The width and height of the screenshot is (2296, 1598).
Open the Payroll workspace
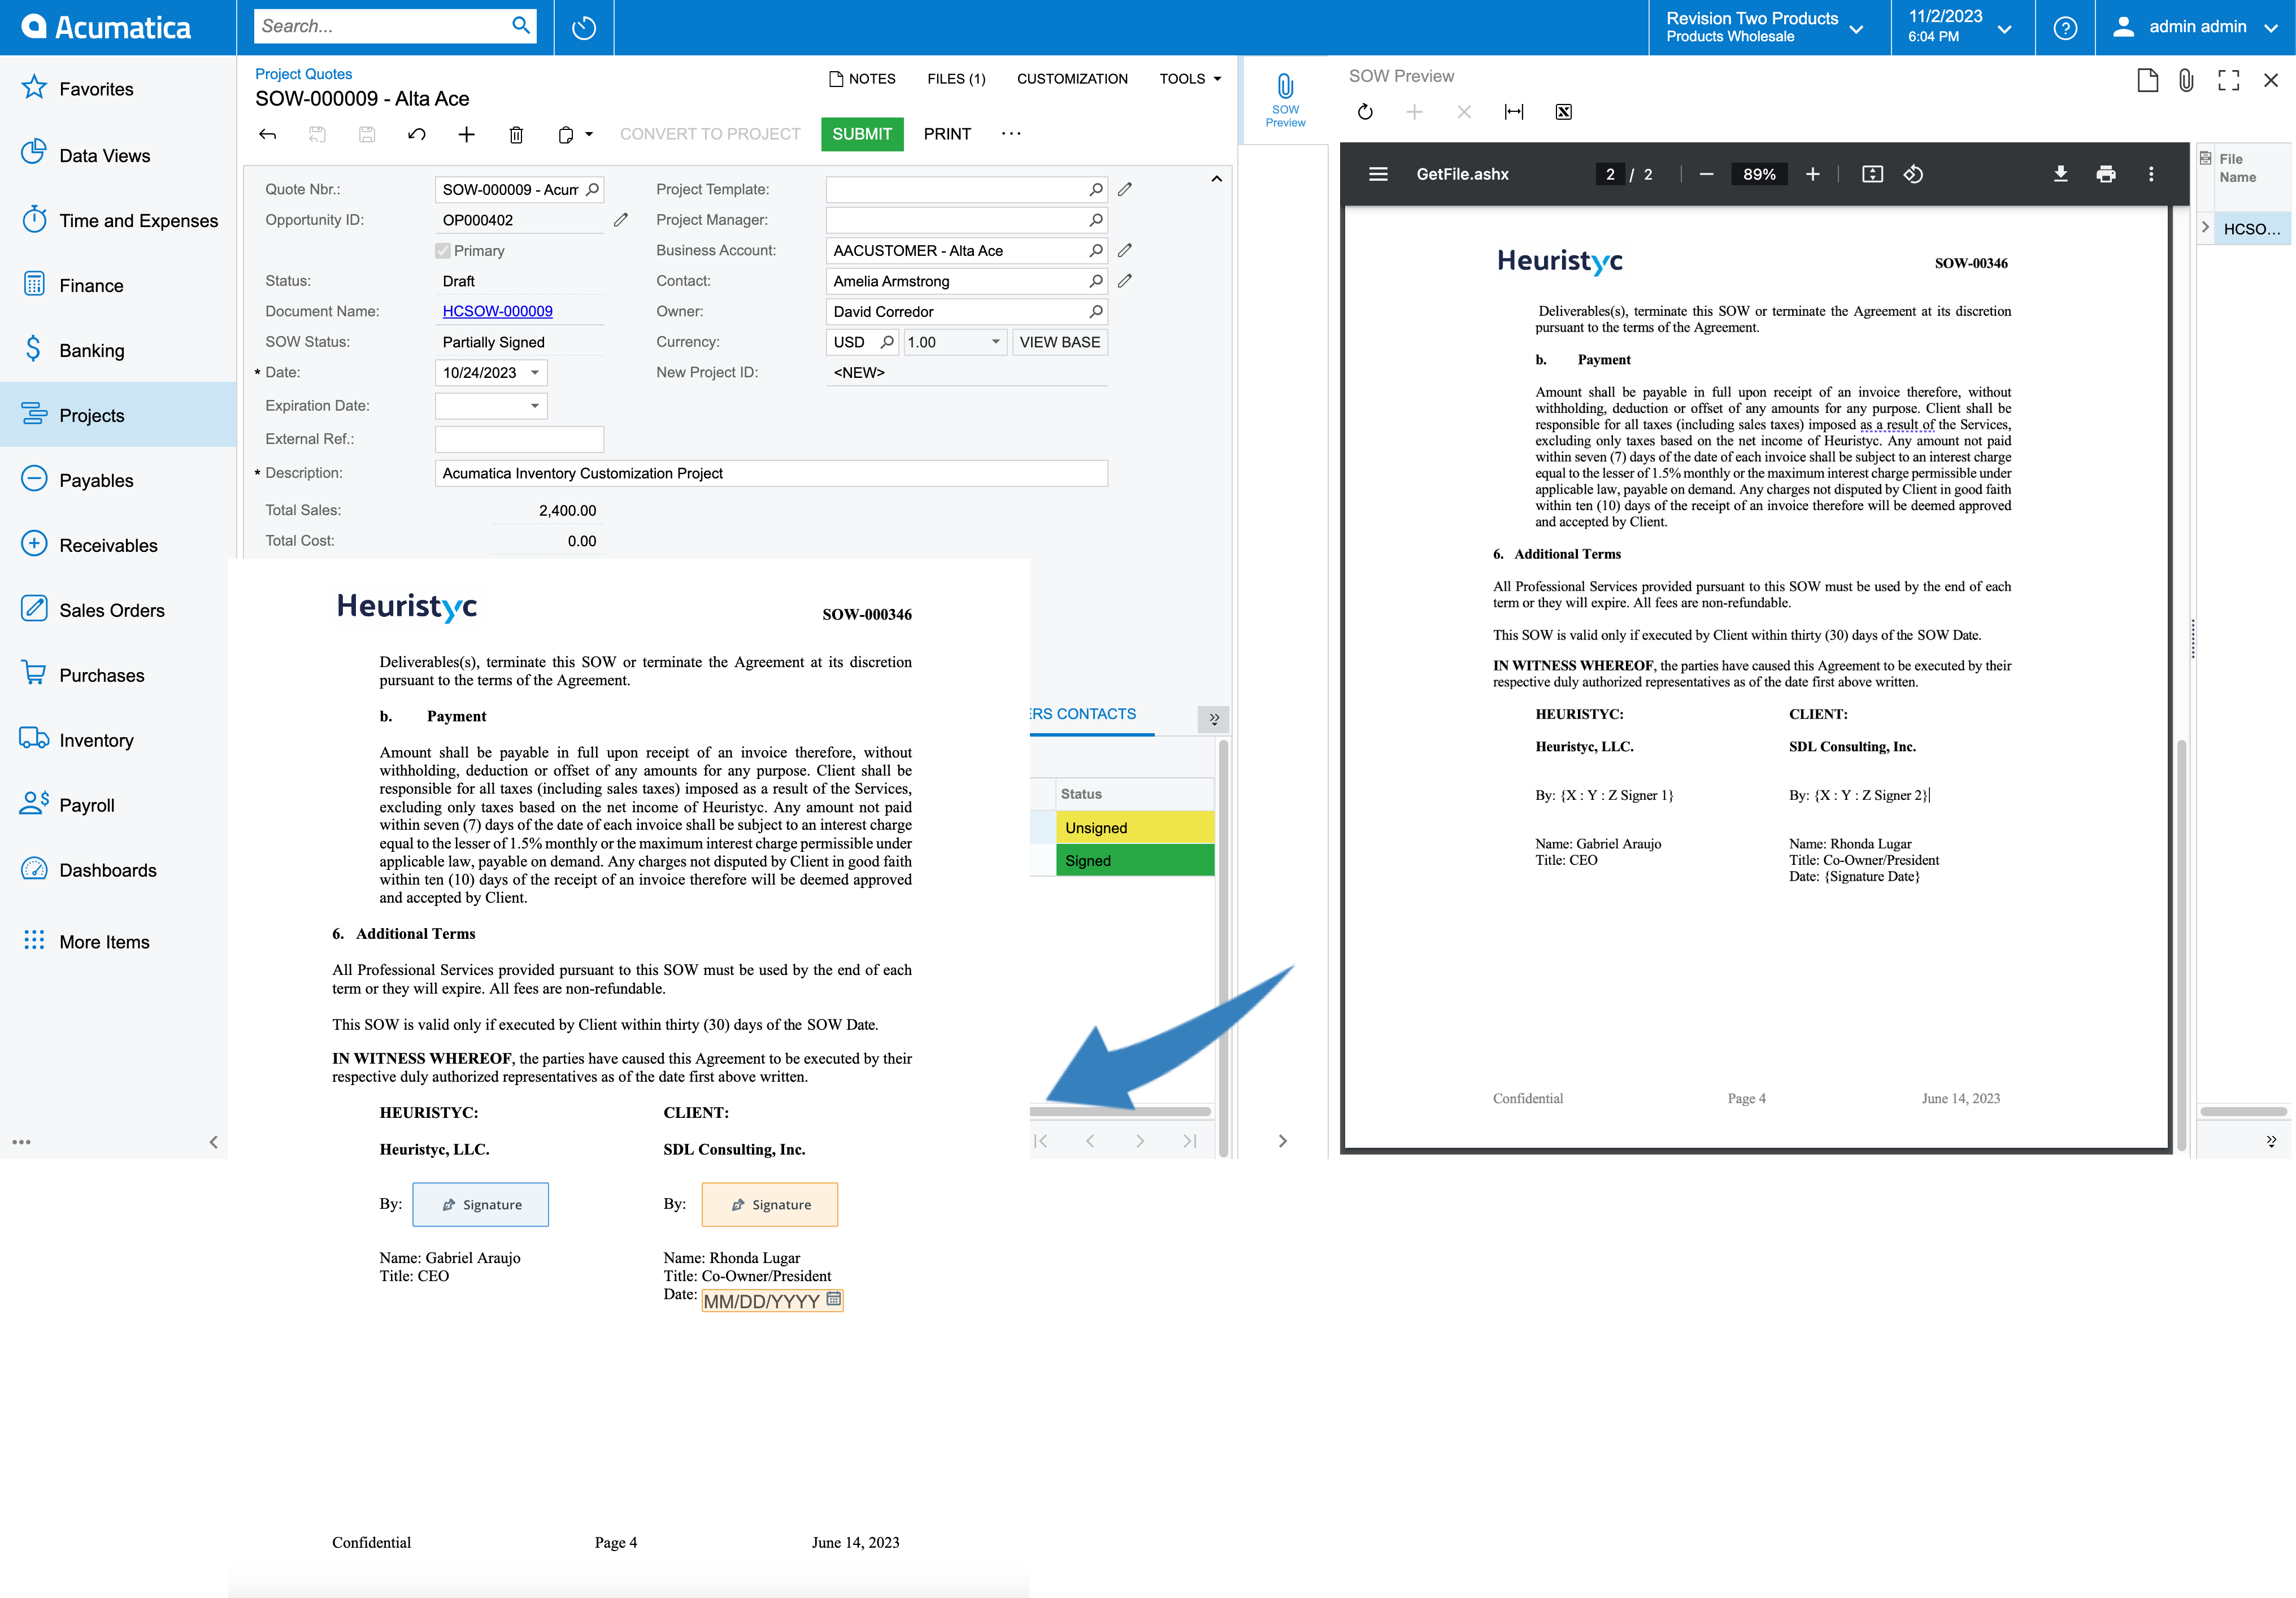pos(87,805)
